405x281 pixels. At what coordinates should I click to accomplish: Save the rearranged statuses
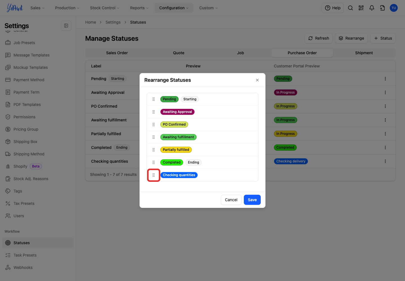coord(252,200)
